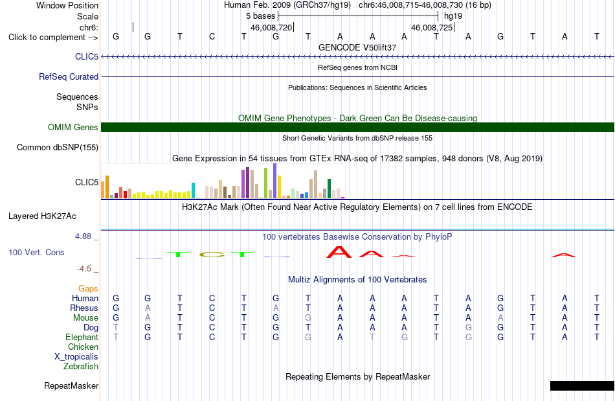Select the Chicken alignment row label
This screenshot has width=615, height=401.
pyautogui.click(x=83, y=347)
